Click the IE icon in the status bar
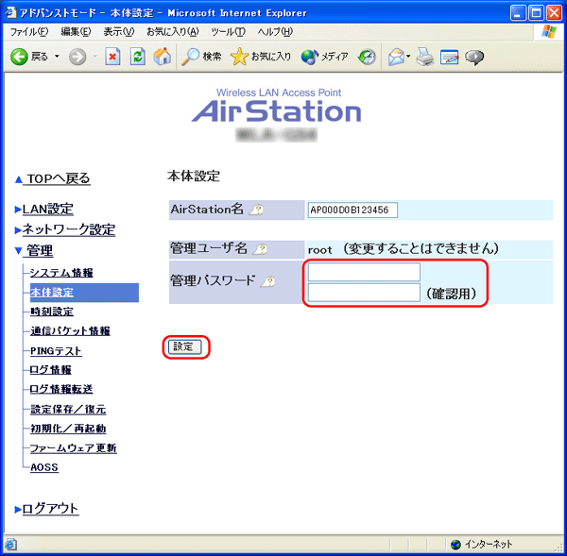 point(10,544)
